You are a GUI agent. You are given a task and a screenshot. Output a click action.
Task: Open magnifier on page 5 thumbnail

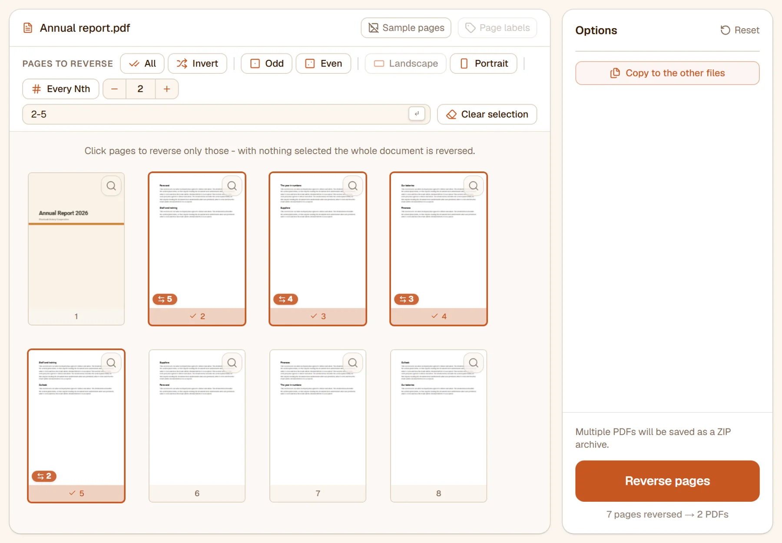(111, 363)
